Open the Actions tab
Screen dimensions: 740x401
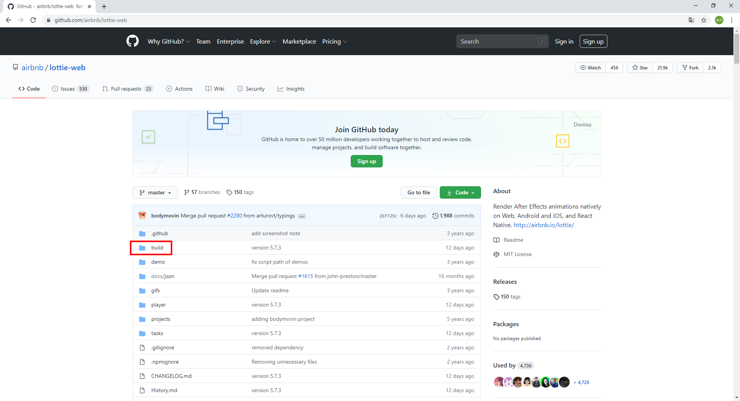point(179,89)
